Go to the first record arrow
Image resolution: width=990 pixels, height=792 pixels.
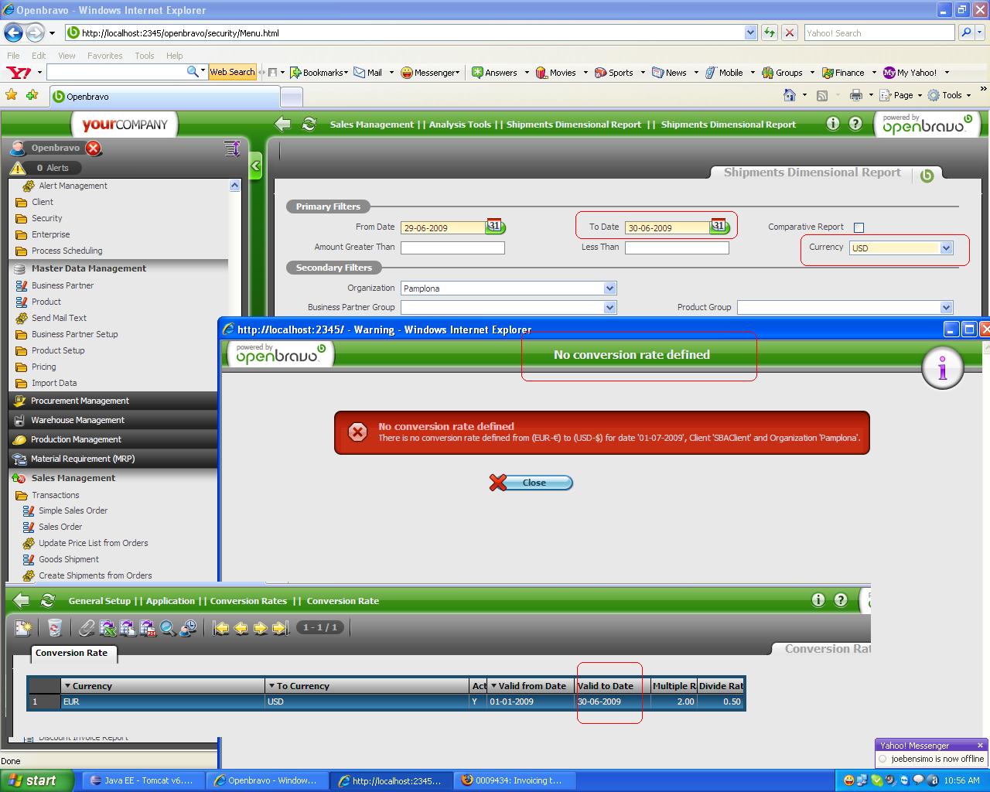coord(221,628)
